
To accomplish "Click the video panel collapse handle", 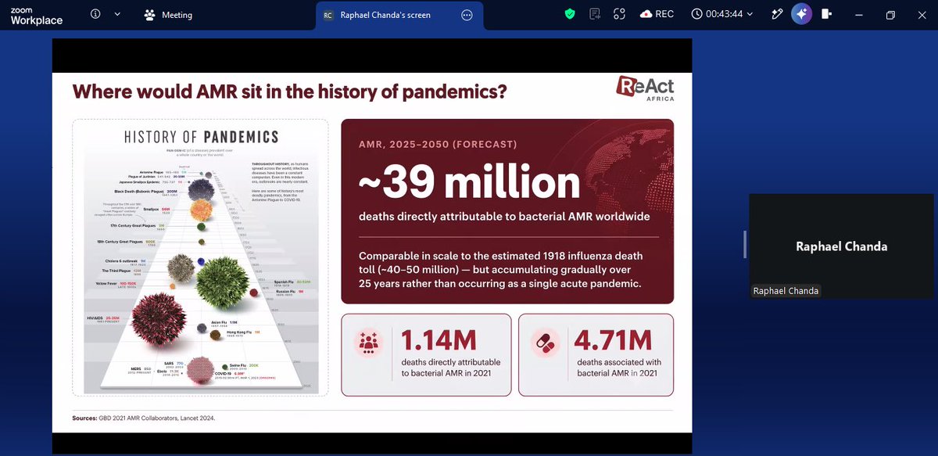I will click(746, 245).
